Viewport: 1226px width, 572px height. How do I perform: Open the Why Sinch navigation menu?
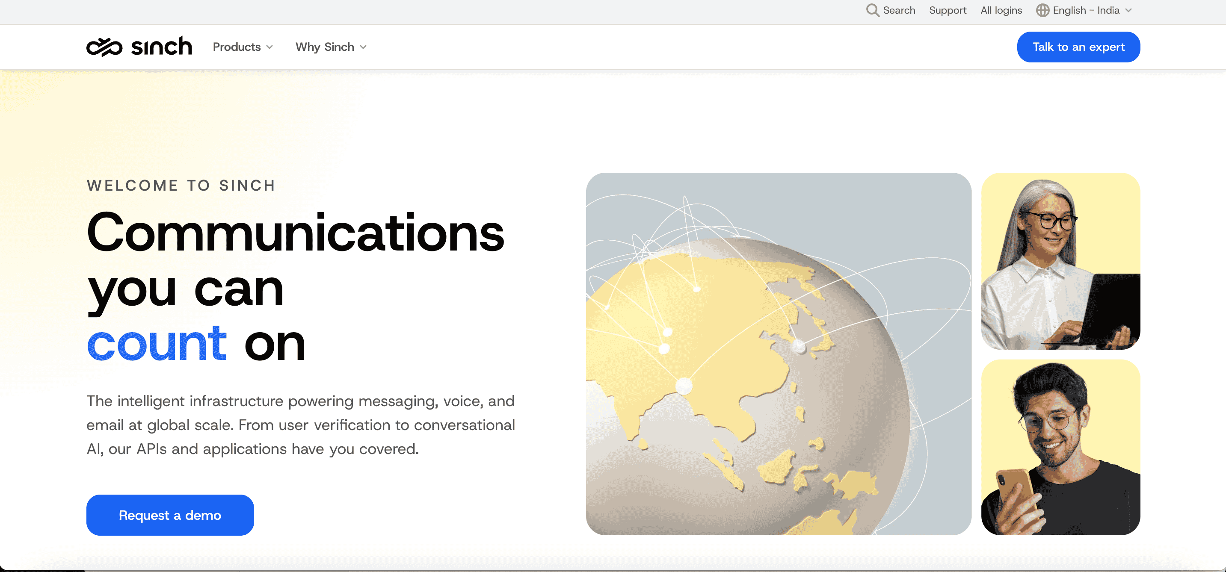click(x=331, y=47)
